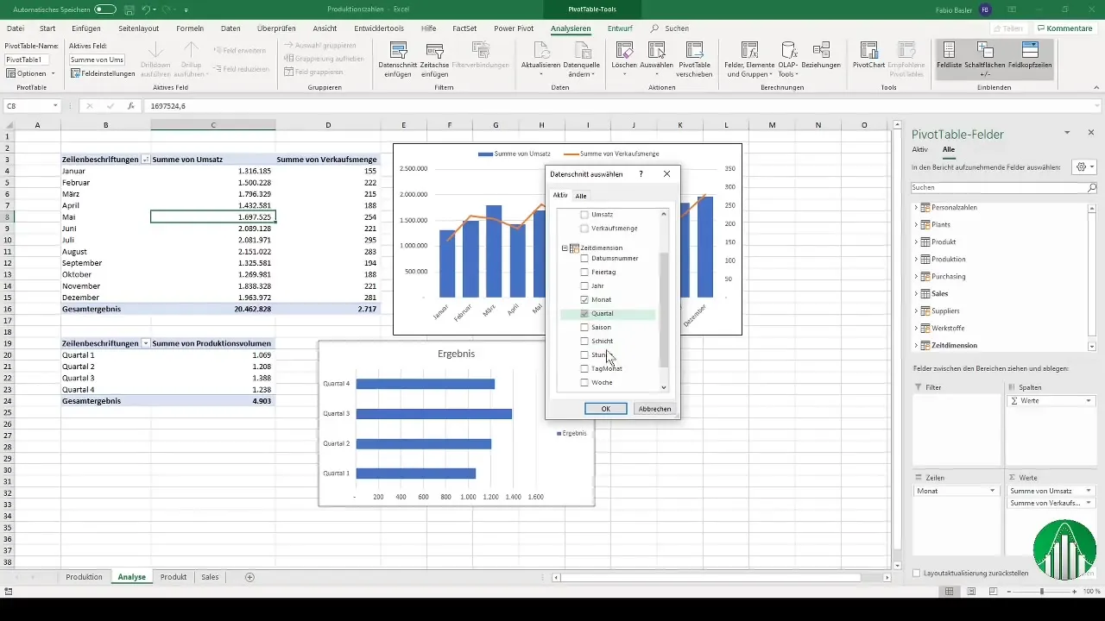Screen dimensions: 1105x621
Task: Uncheck the Quartal checkbox
Action: (584, 313)
